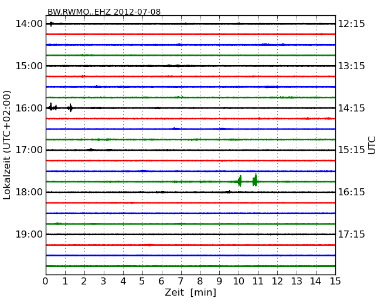The height and width of the screenshot is (305, 381).
Task: Click the 17:15 UTC label
Action: coord(352,234)
